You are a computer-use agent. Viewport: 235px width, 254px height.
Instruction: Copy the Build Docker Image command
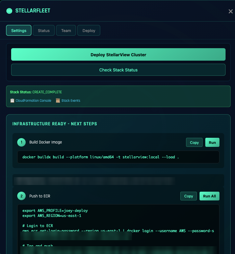coord(194,142)
